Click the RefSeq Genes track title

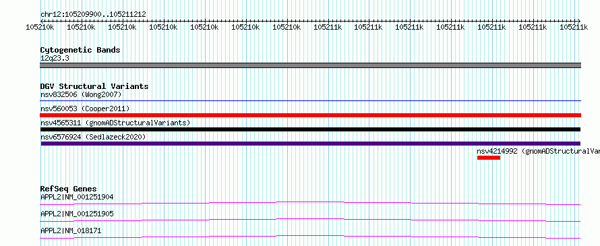click(x=69, y=189)
